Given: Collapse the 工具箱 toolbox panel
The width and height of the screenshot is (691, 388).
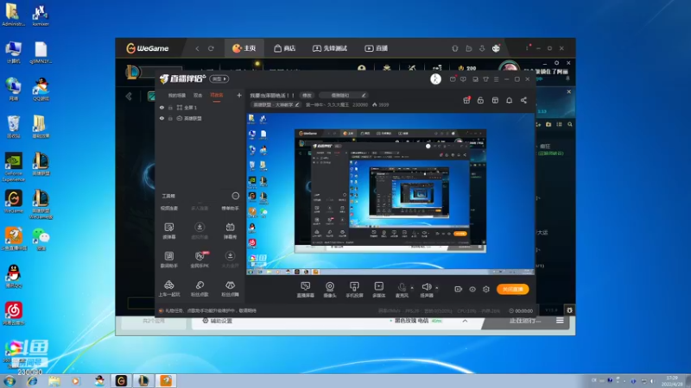Looking at the screenshot, I should 235,196.
